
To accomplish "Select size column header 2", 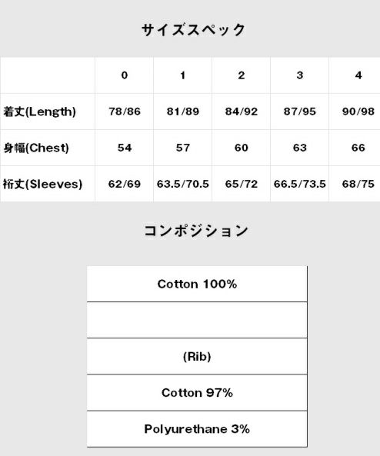I will coord(242,75).
